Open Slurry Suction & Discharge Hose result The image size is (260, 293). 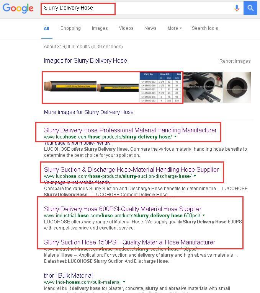[131, 169]
